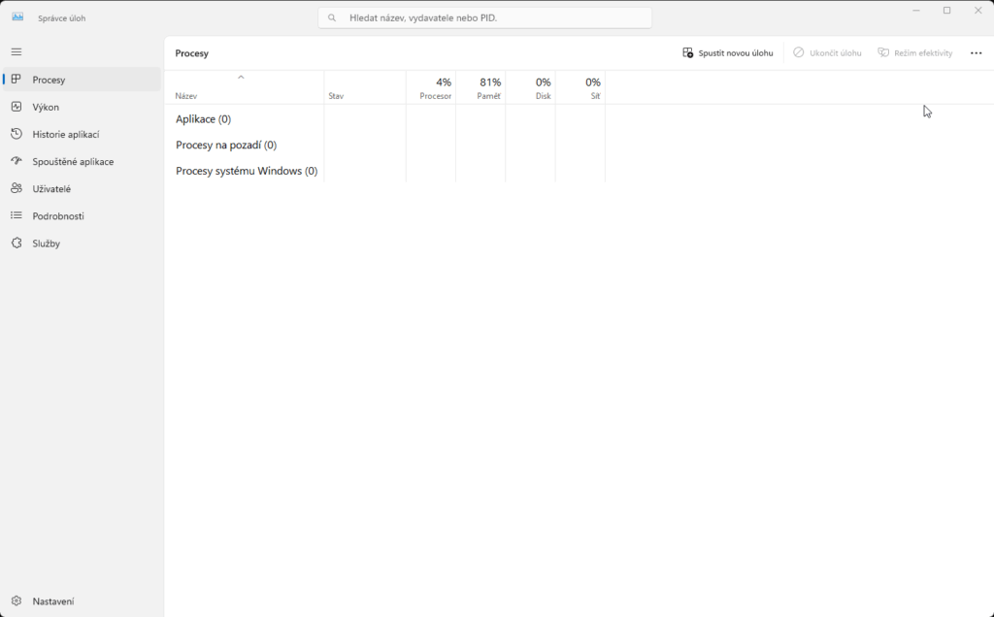Open the Podrobnosti details list icon
The image size is (994, 617).
(17, 215)
